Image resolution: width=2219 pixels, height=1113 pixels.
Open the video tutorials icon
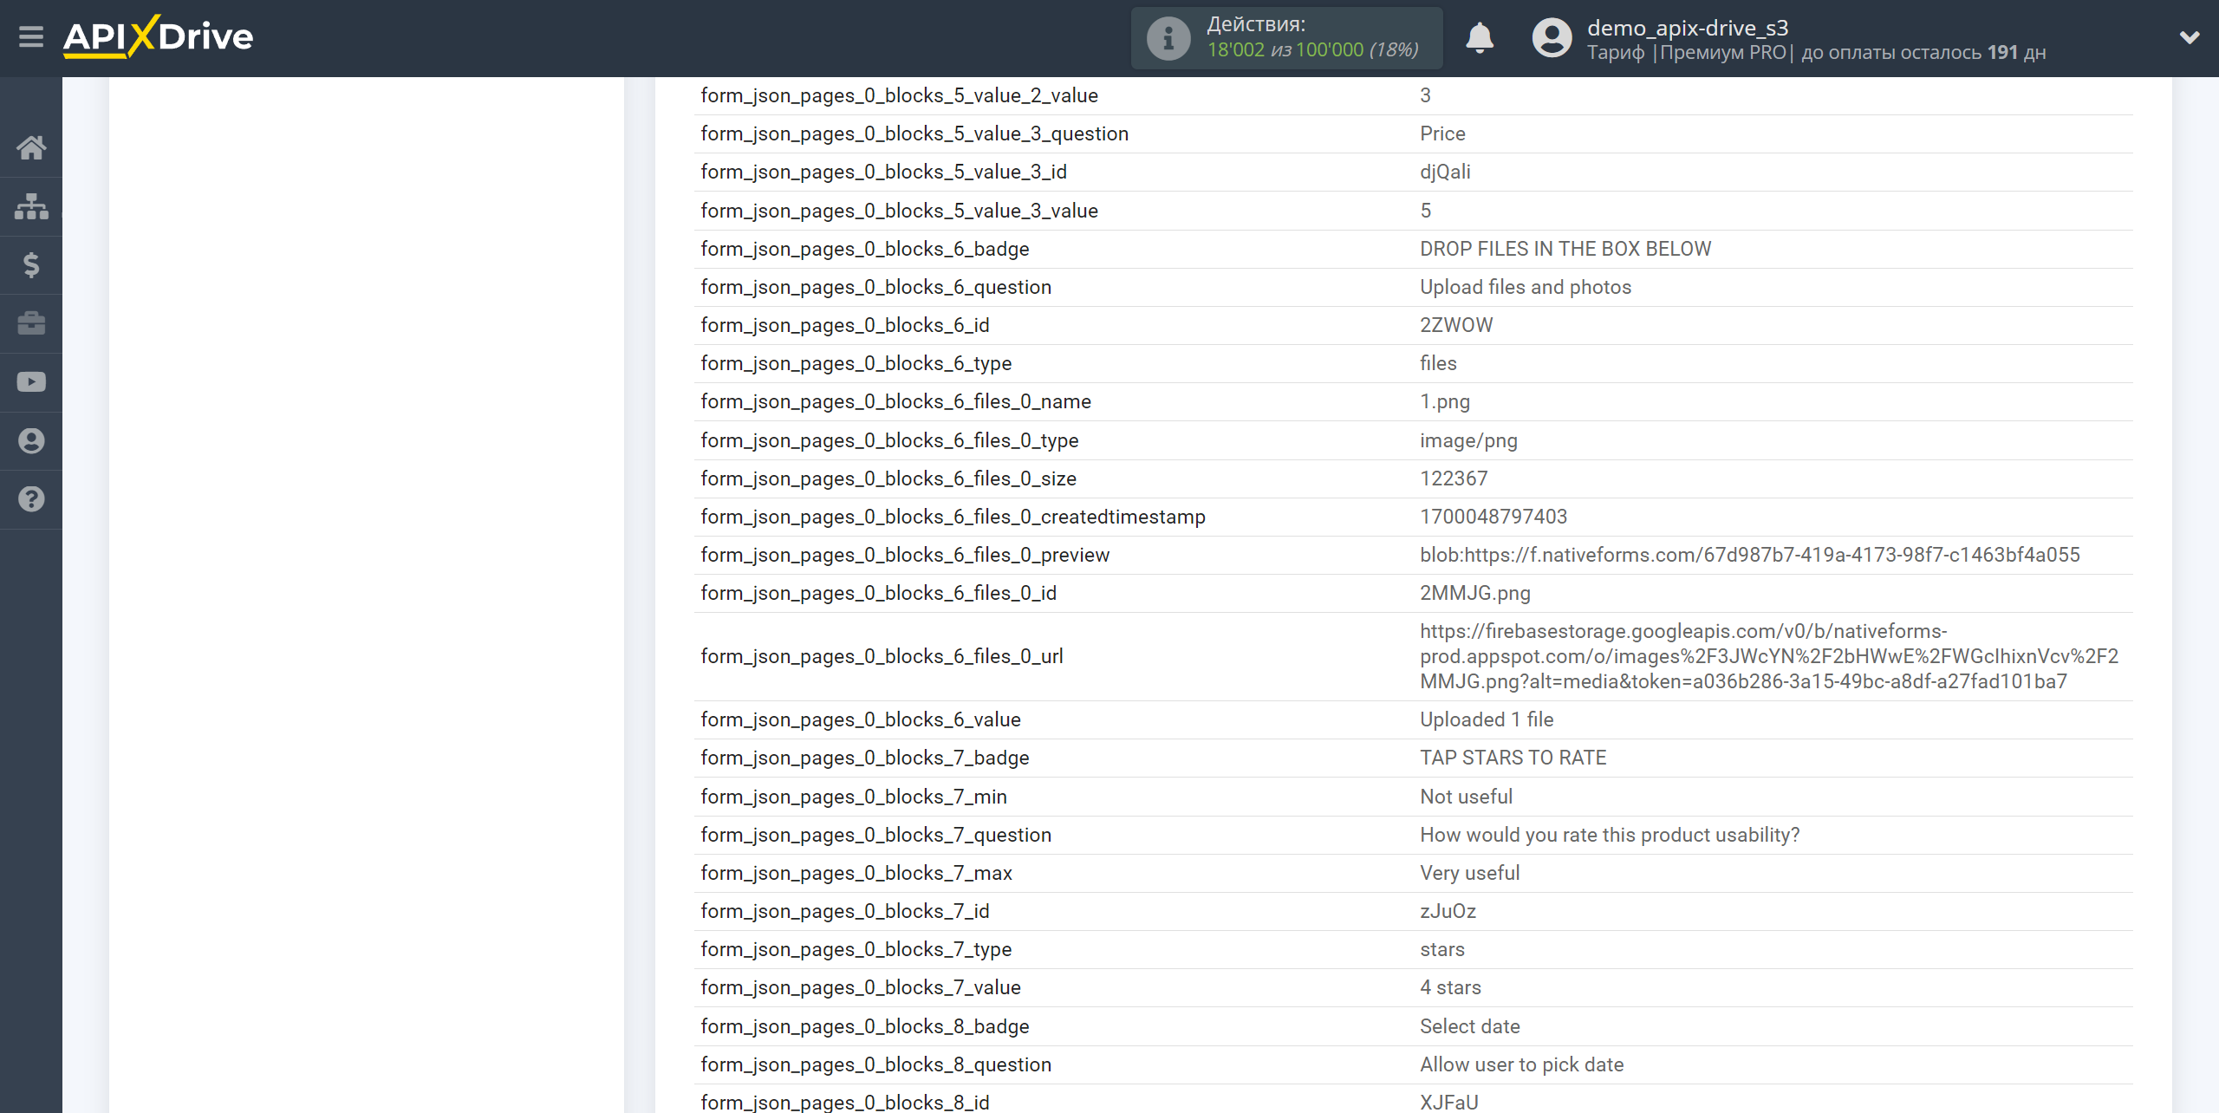pos(31,382)
